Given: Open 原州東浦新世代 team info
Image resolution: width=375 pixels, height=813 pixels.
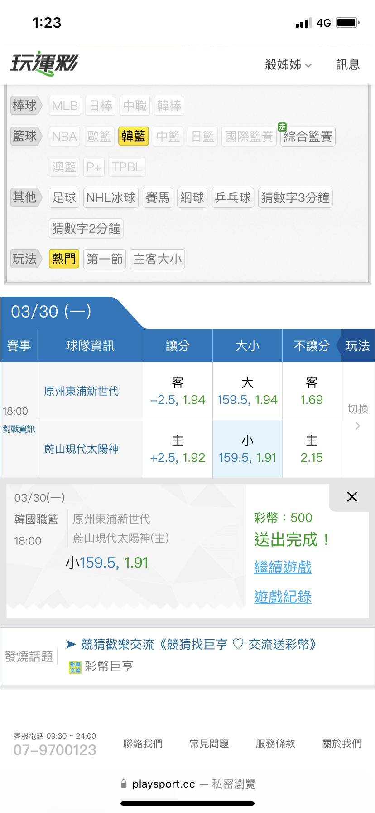Looking at the screenshot, I should click(x=82, y=391).
